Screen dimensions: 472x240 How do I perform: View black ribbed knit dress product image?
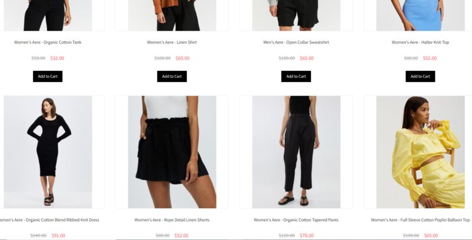(x=48, y=152)
